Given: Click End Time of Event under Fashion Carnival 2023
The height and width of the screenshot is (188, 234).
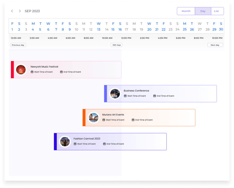Looking at the screenshot, I should click(x=115, y=144).
